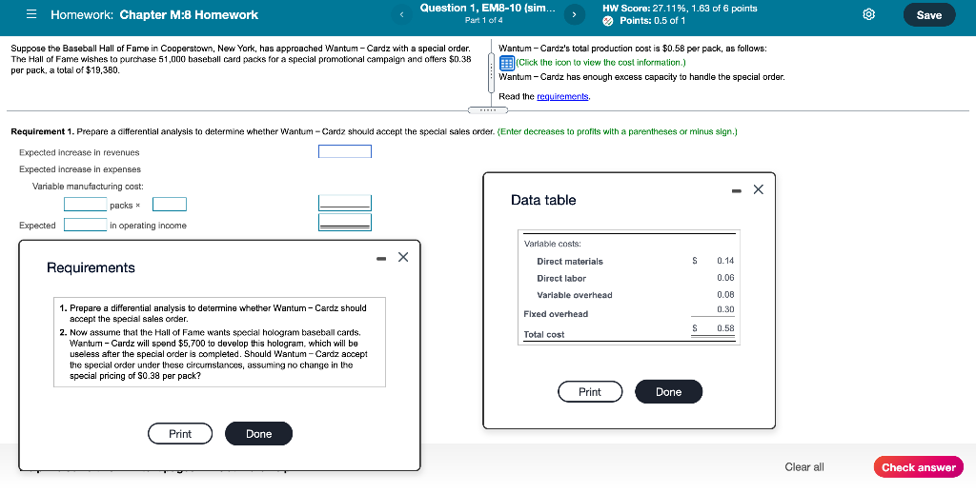Viewport: 976px width, 493px height.
Task: Go to the next question arrow
Action: (x=575, y=14)
